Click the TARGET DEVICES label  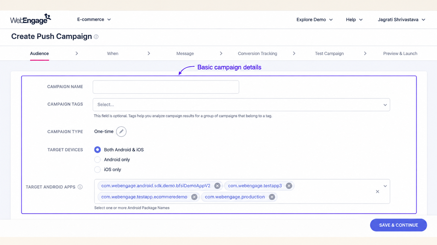[x=65, y=150]
